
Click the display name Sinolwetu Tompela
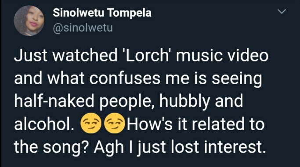point(102,13)
